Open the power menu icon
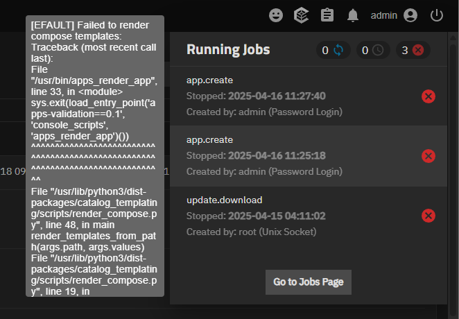 click(436, 15)
